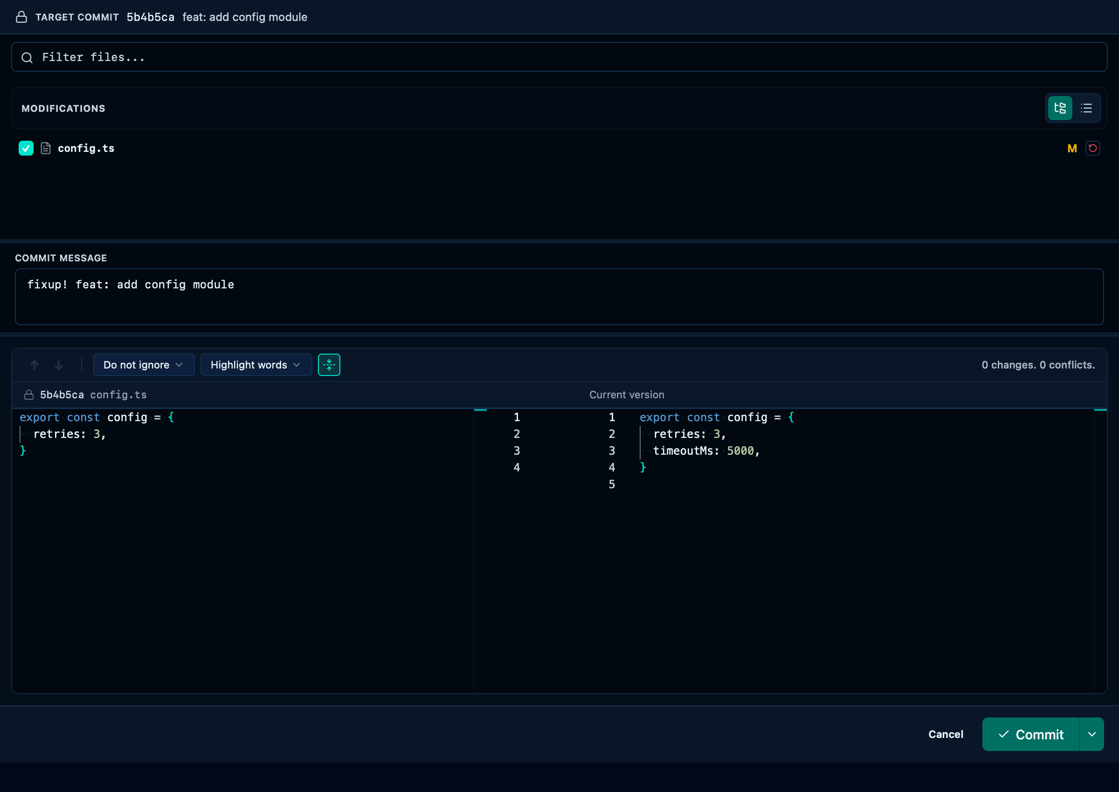Click 'retries: 3,' line in left pane

click(70, 434)
